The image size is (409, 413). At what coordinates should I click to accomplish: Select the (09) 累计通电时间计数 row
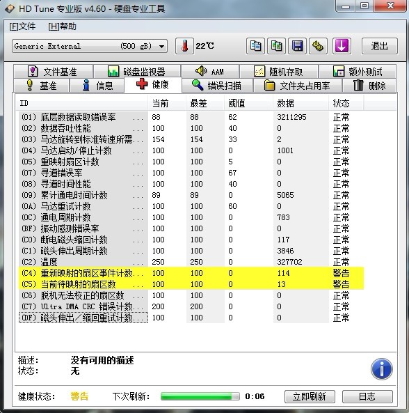click(191, 195)
